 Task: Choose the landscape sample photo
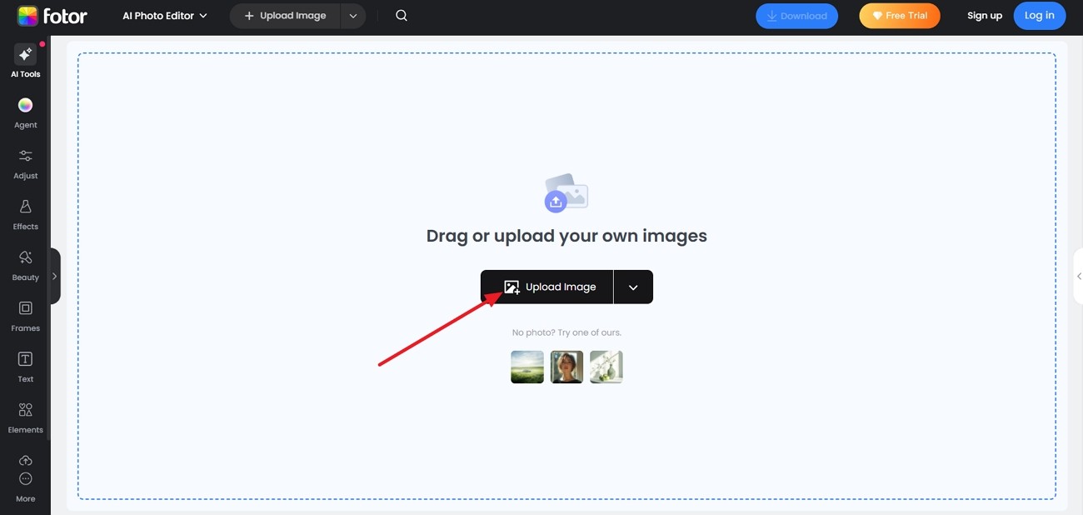point(527,367)
